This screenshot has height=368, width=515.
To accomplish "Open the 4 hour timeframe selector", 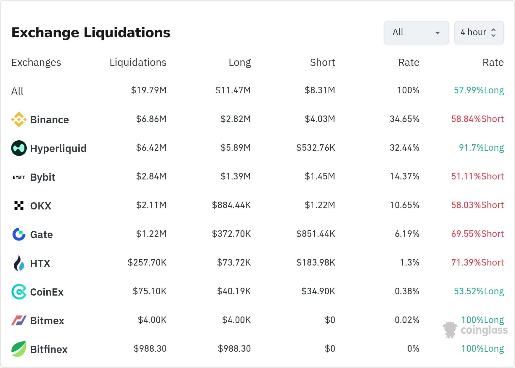I will coord(479,33).
